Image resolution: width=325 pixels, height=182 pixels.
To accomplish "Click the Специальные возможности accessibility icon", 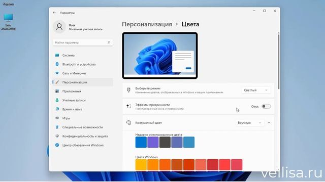I will pyautogui.click(x=57, y=127).
